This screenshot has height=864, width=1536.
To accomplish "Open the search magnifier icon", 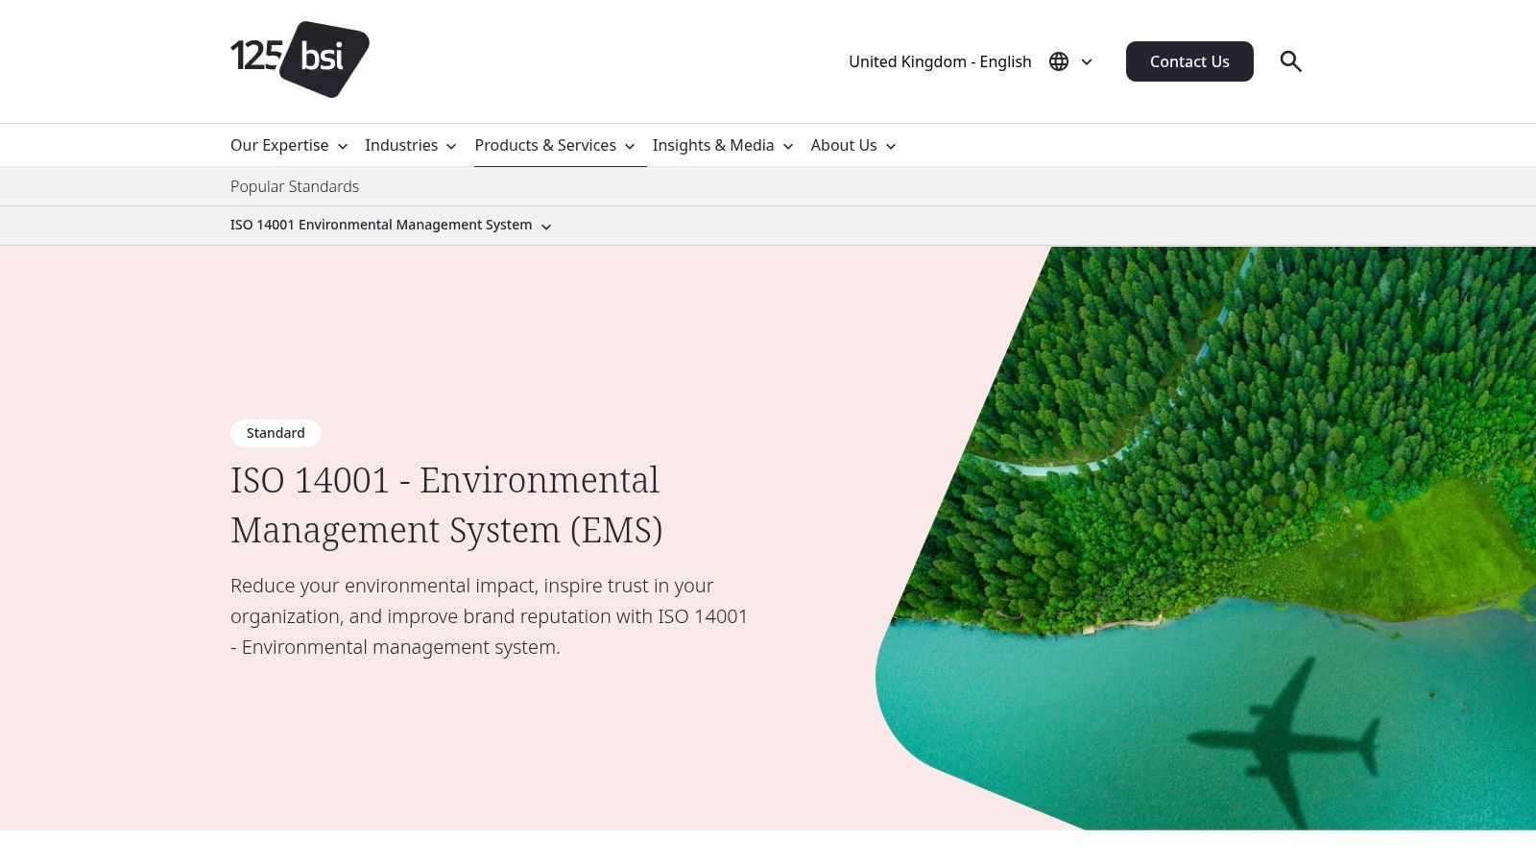I will click(x=1290, y=61).
